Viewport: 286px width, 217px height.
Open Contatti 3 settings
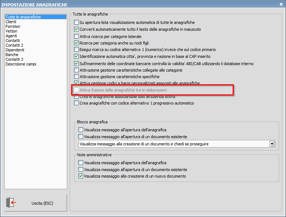14,59
